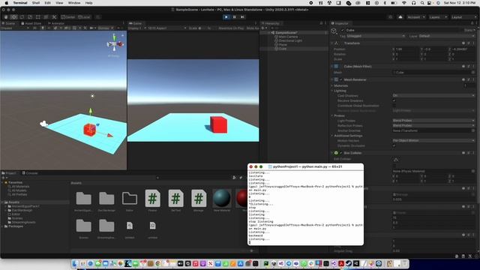
Task: Collapse the SampleScene root in Hierarchy
Action: tap(269, 32)
